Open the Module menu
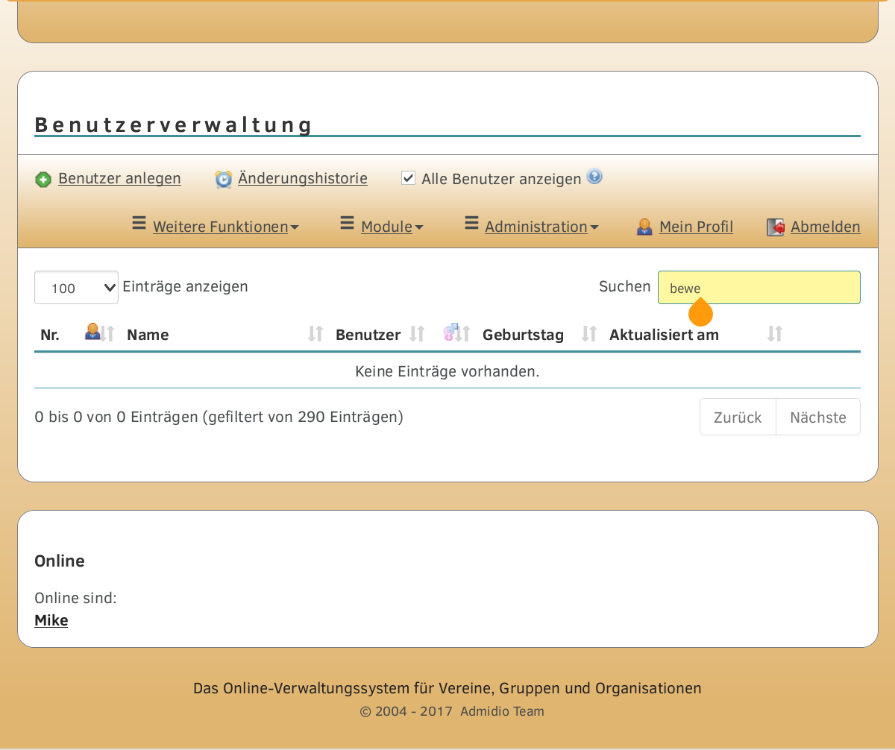895x750 pixels. click(x=391, y=227)
